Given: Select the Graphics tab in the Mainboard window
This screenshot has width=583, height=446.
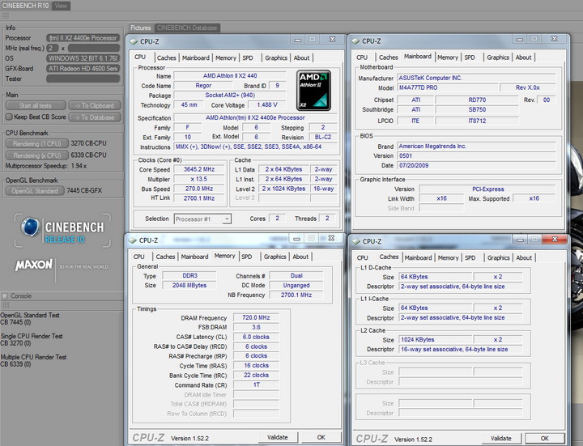Looking at the screenshot, I should (497, 57).
